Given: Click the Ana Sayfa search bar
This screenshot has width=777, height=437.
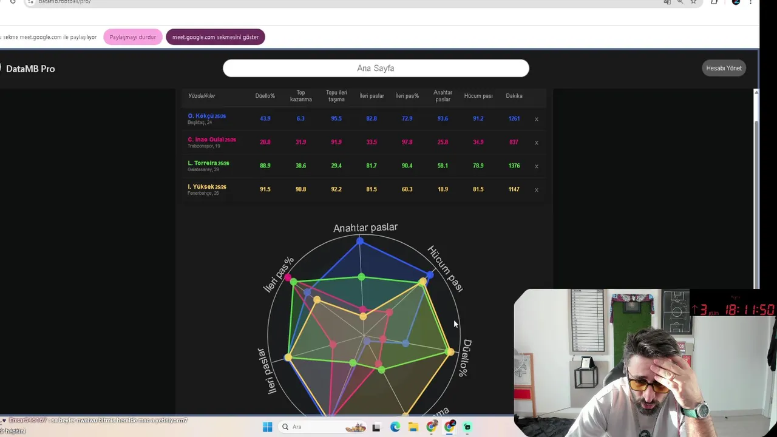Looking at the screenshot, I should (376, 68).
